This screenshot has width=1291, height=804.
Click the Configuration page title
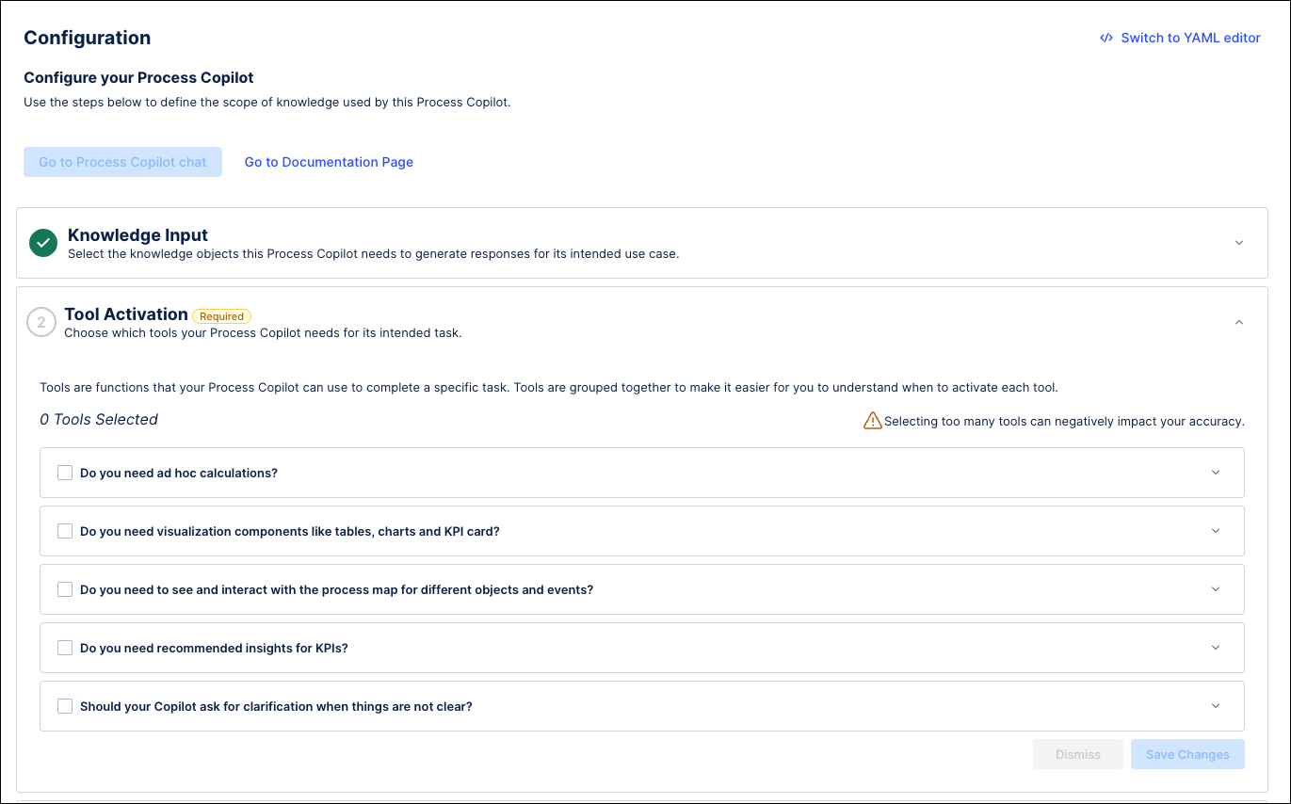87,38
